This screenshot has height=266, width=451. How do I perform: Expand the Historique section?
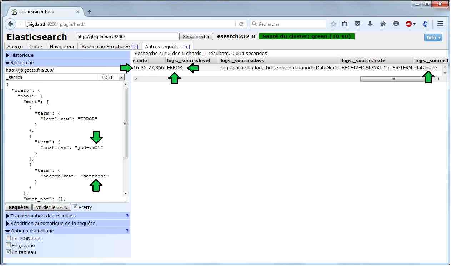coord(22,55)
